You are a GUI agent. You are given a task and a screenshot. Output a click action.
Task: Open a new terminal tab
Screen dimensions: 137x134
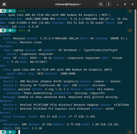point(4,4)
